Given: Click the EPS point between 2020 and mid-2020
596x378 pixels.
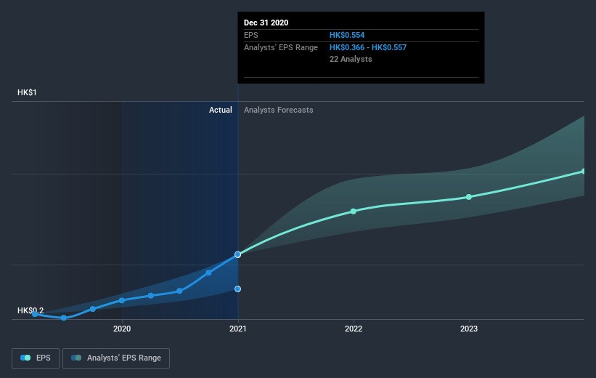Looking at the screenshot, I should 150,295.
